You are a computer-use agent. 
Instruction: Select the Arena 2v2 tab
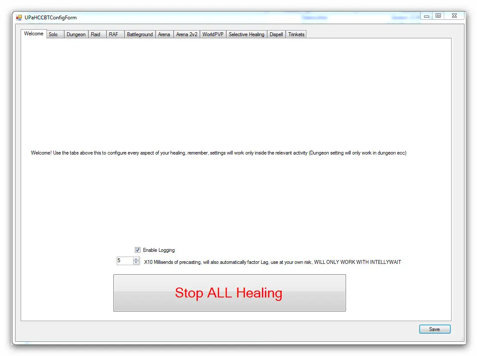point(187,34)
